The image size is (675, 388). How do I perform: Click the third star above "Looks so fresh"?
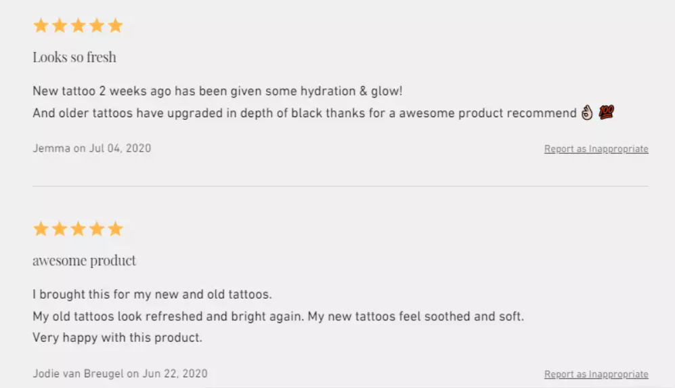[x=78, y=26]
